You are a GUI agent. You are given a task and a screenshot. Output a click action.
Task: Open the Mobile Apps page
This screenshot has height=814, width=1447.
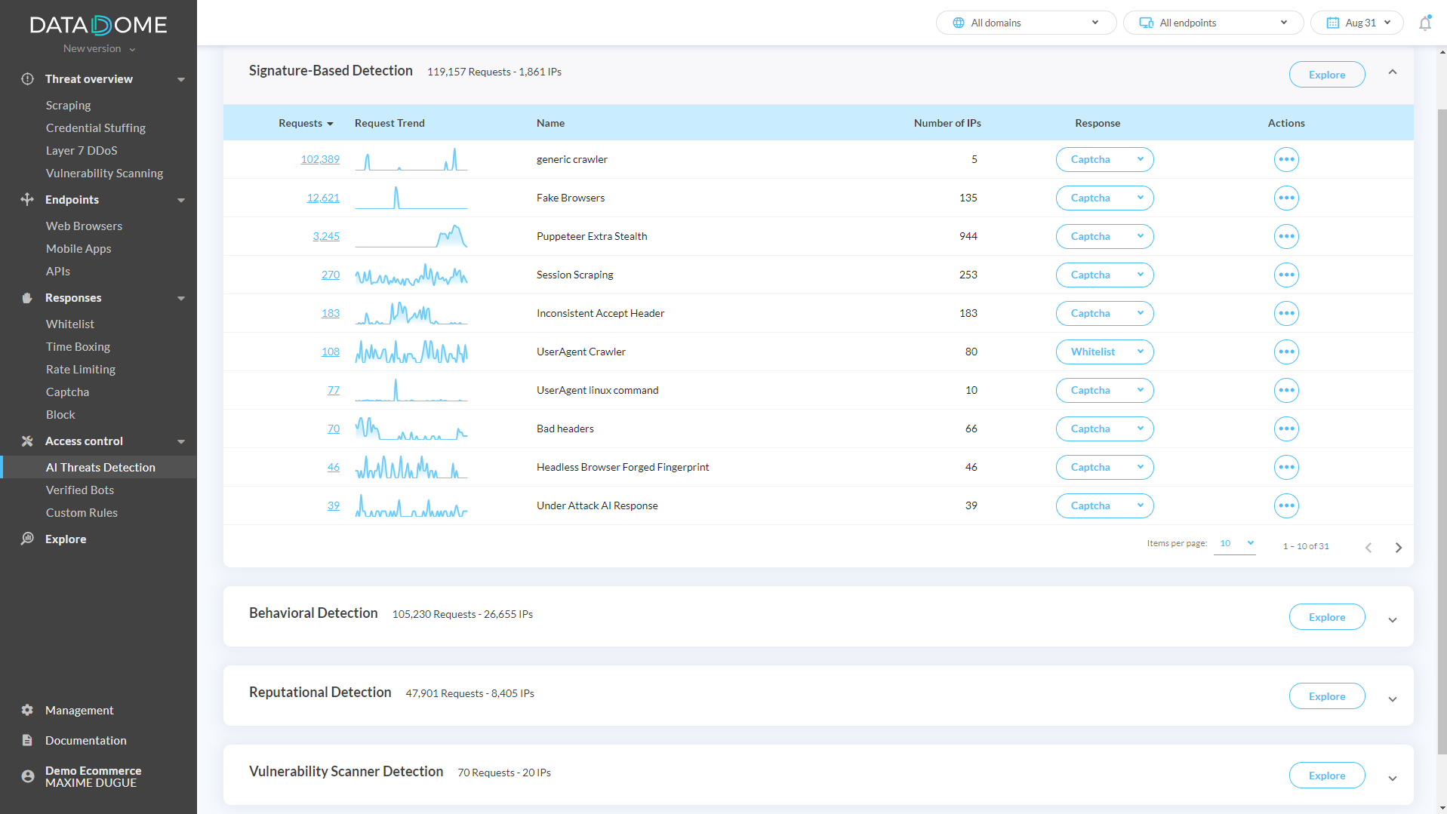click(79, 248)
